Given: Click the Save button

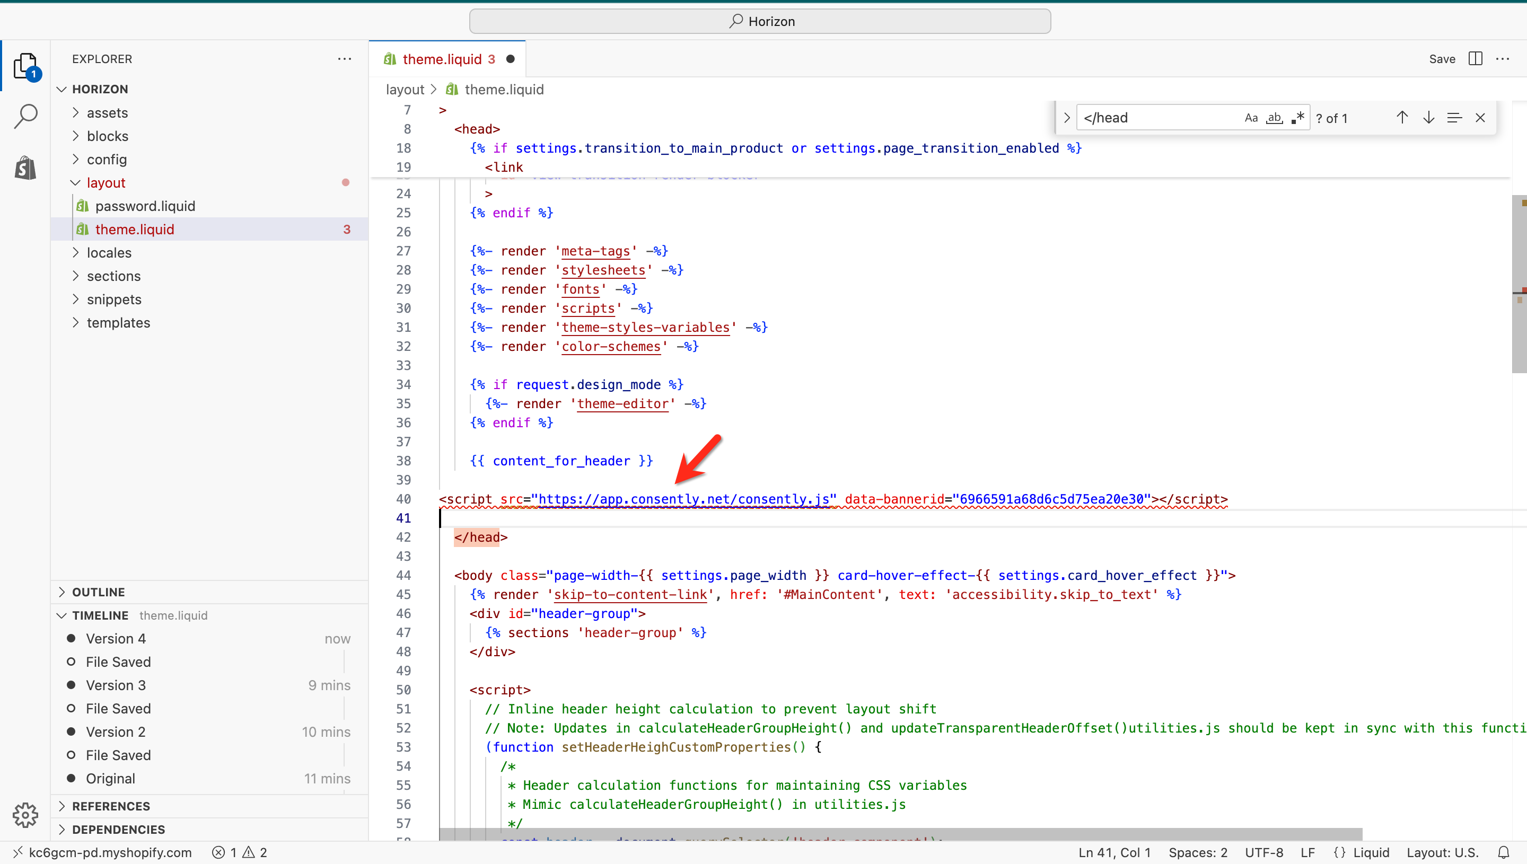Looking at the screenshot, I should point(1442,59).
